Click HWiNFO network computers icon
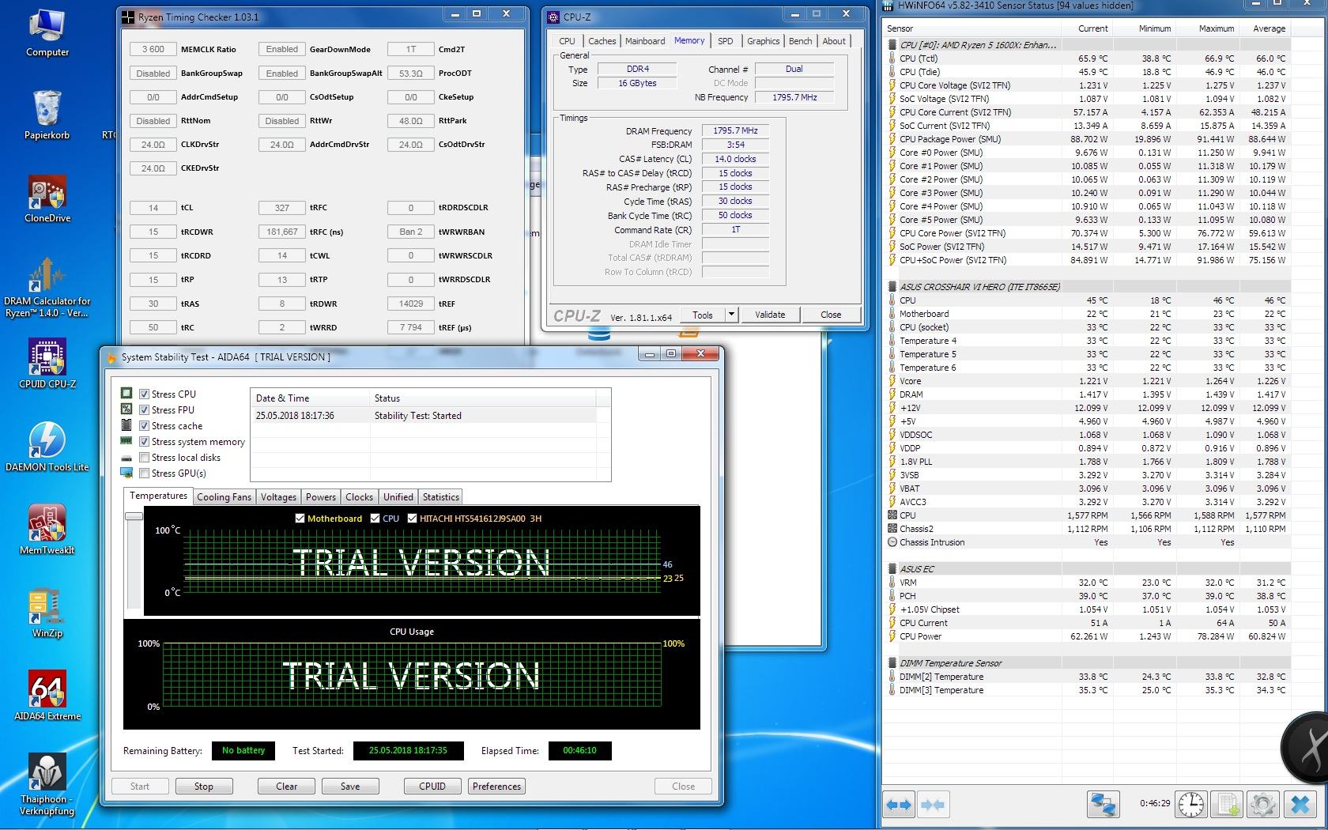This screenshot has height=830, width=1328. coord(1103,805)
